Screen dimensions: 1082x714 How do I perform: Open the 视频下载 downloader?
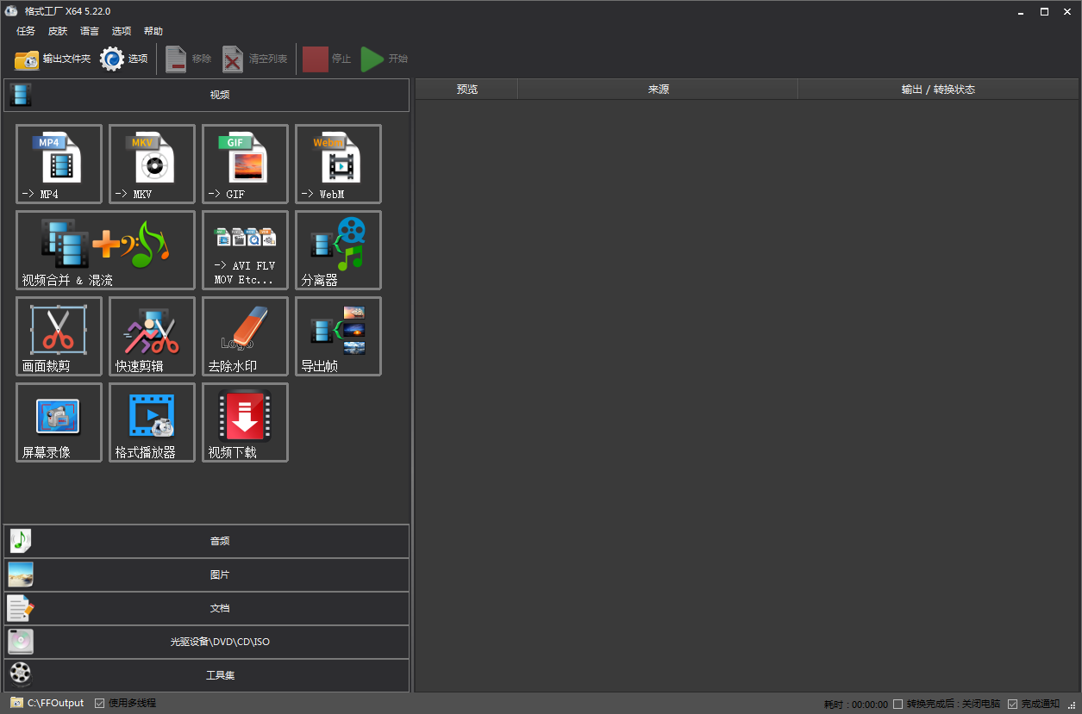245,422
